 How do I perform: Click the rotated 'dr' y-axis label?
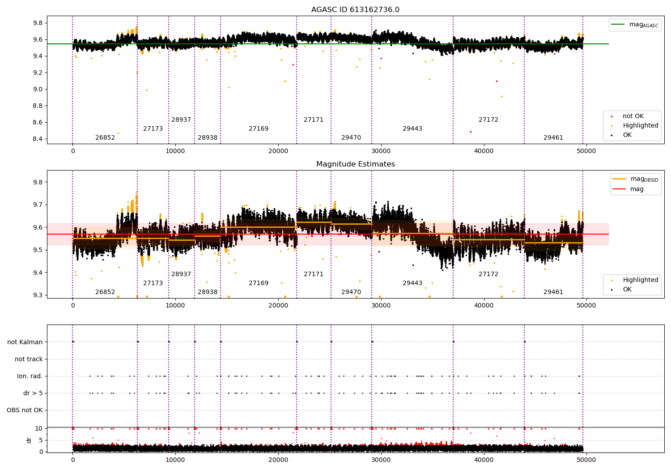(x=29, y=440)
